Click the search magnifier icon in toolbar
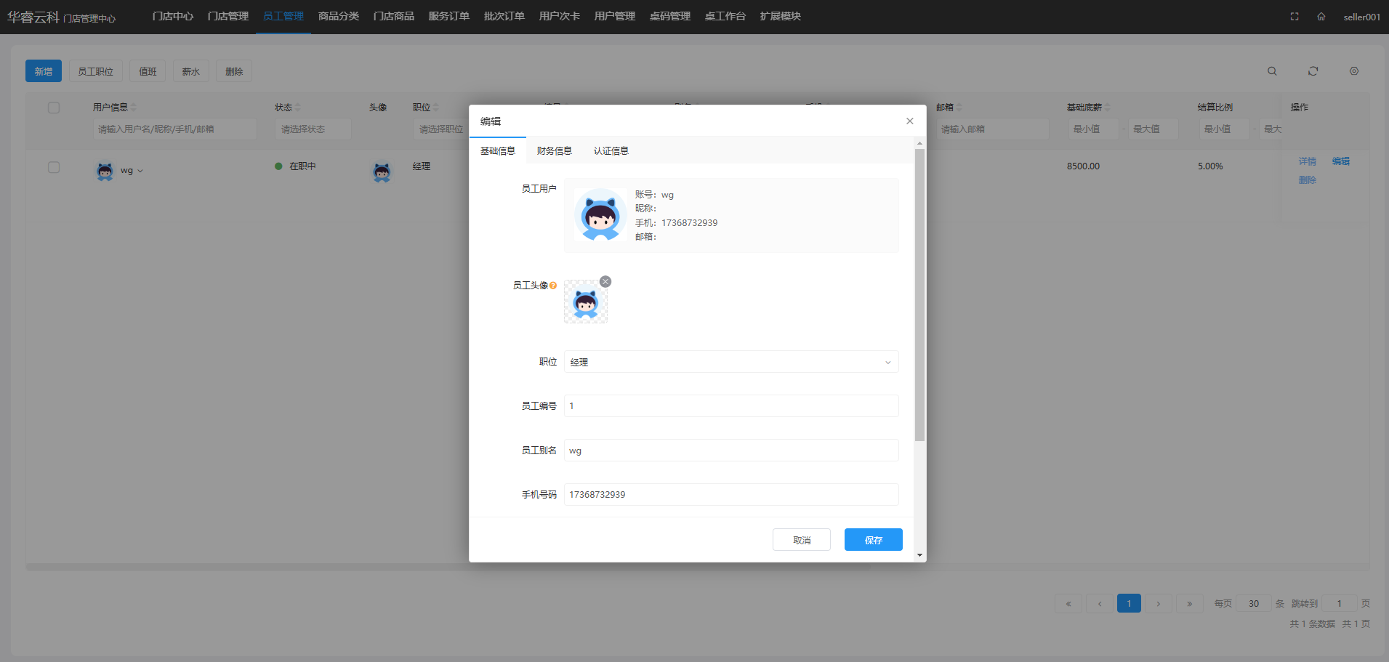 pyautogui.click(x=1272, y=71)
